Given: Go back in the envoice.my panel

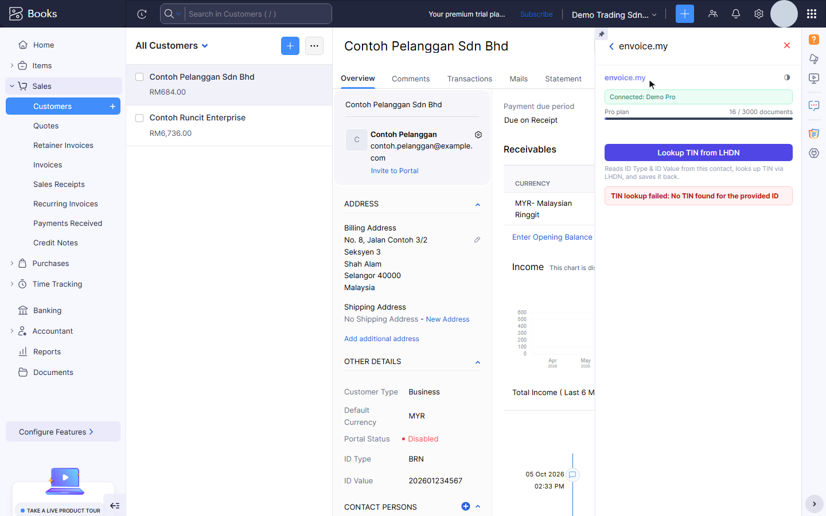Looking at the screenshot, I should pos(611,46).
